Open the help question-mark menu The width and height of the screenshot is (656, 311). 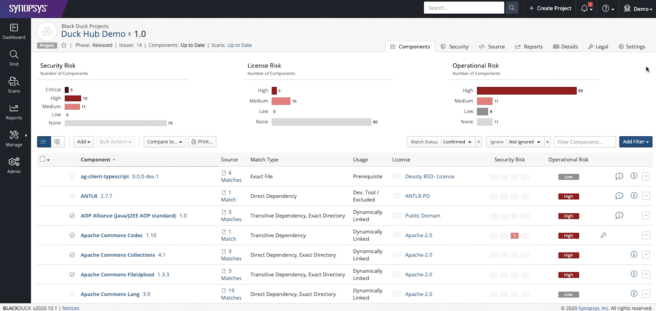(608, 8)
